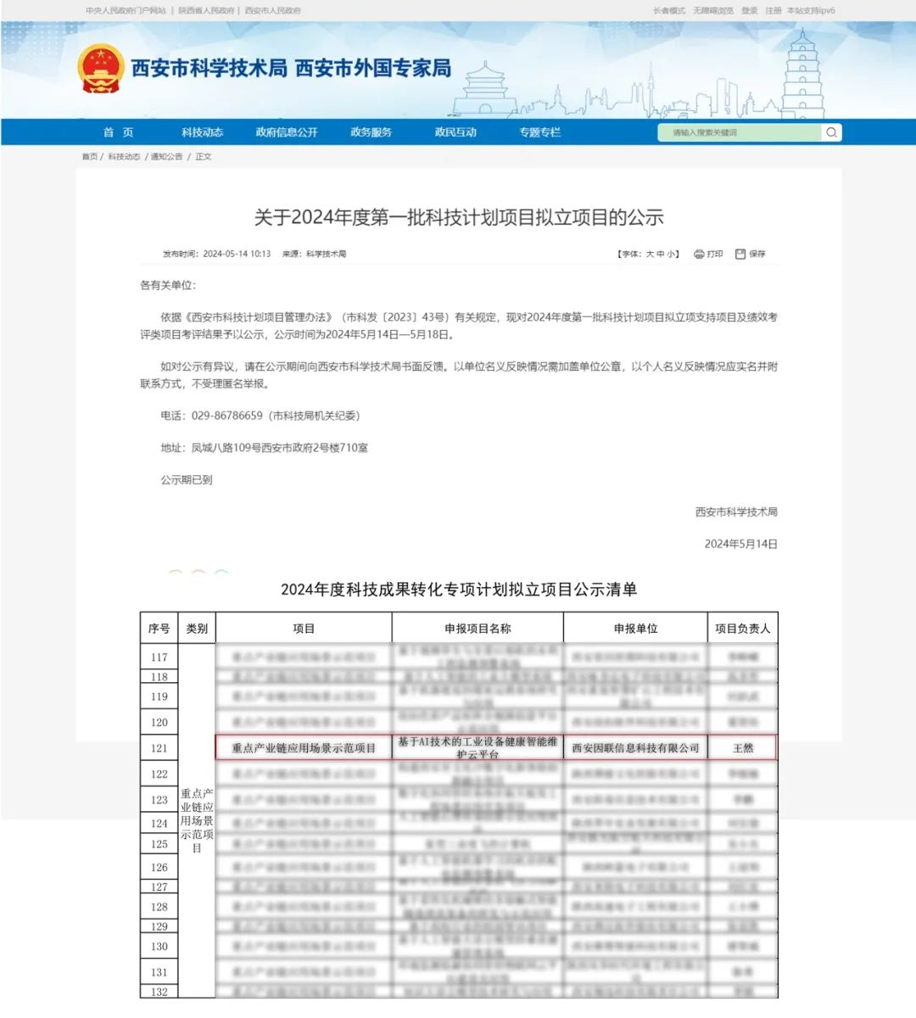
Task: Click 通知公告 in the breadcrumb
Action: 166,157
